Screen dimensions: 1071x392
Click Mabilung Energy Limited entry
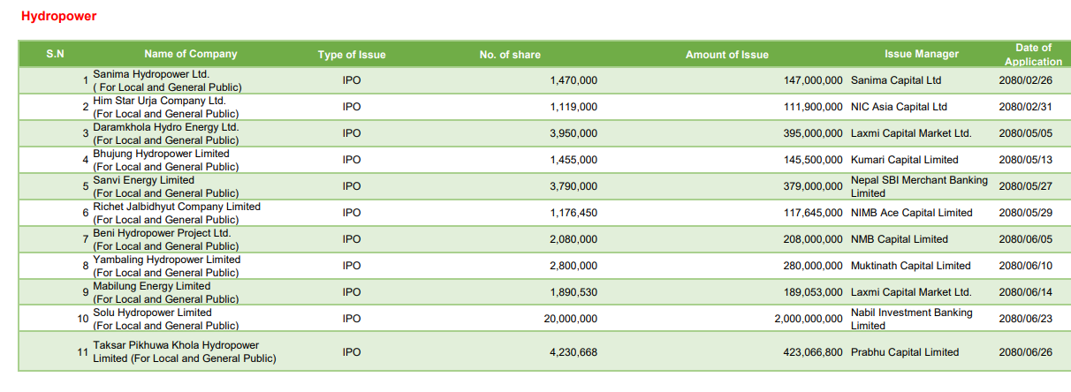(x=152, y=286)
